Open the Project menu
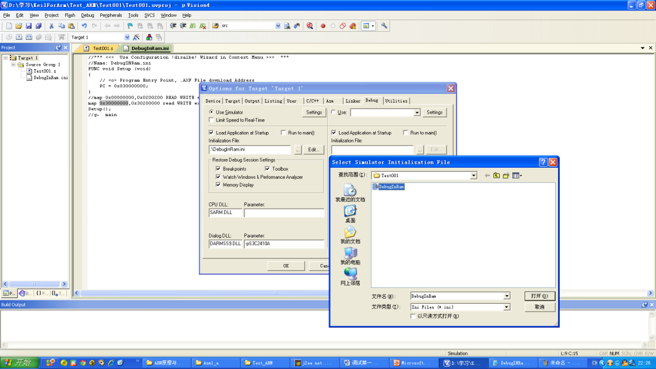Image resolution: width=656 pixels, height=369 pixels. point(51,15)
